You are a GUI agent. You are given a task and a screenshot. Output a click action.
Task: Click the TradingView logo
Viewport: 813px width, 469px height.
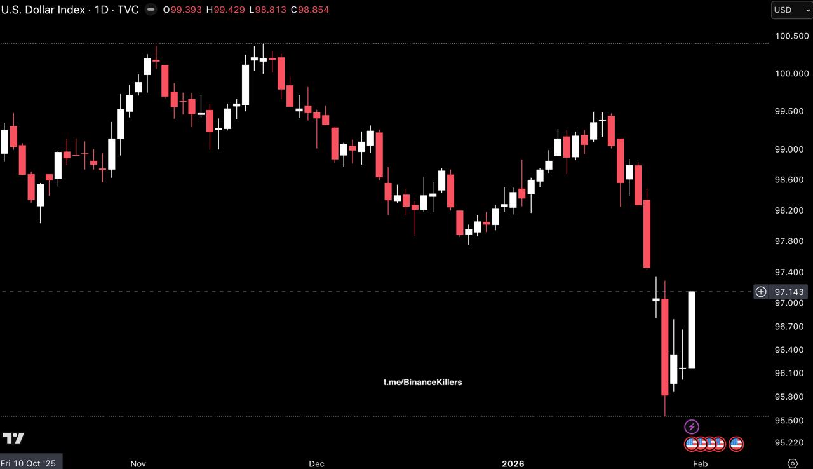point(13,438)
